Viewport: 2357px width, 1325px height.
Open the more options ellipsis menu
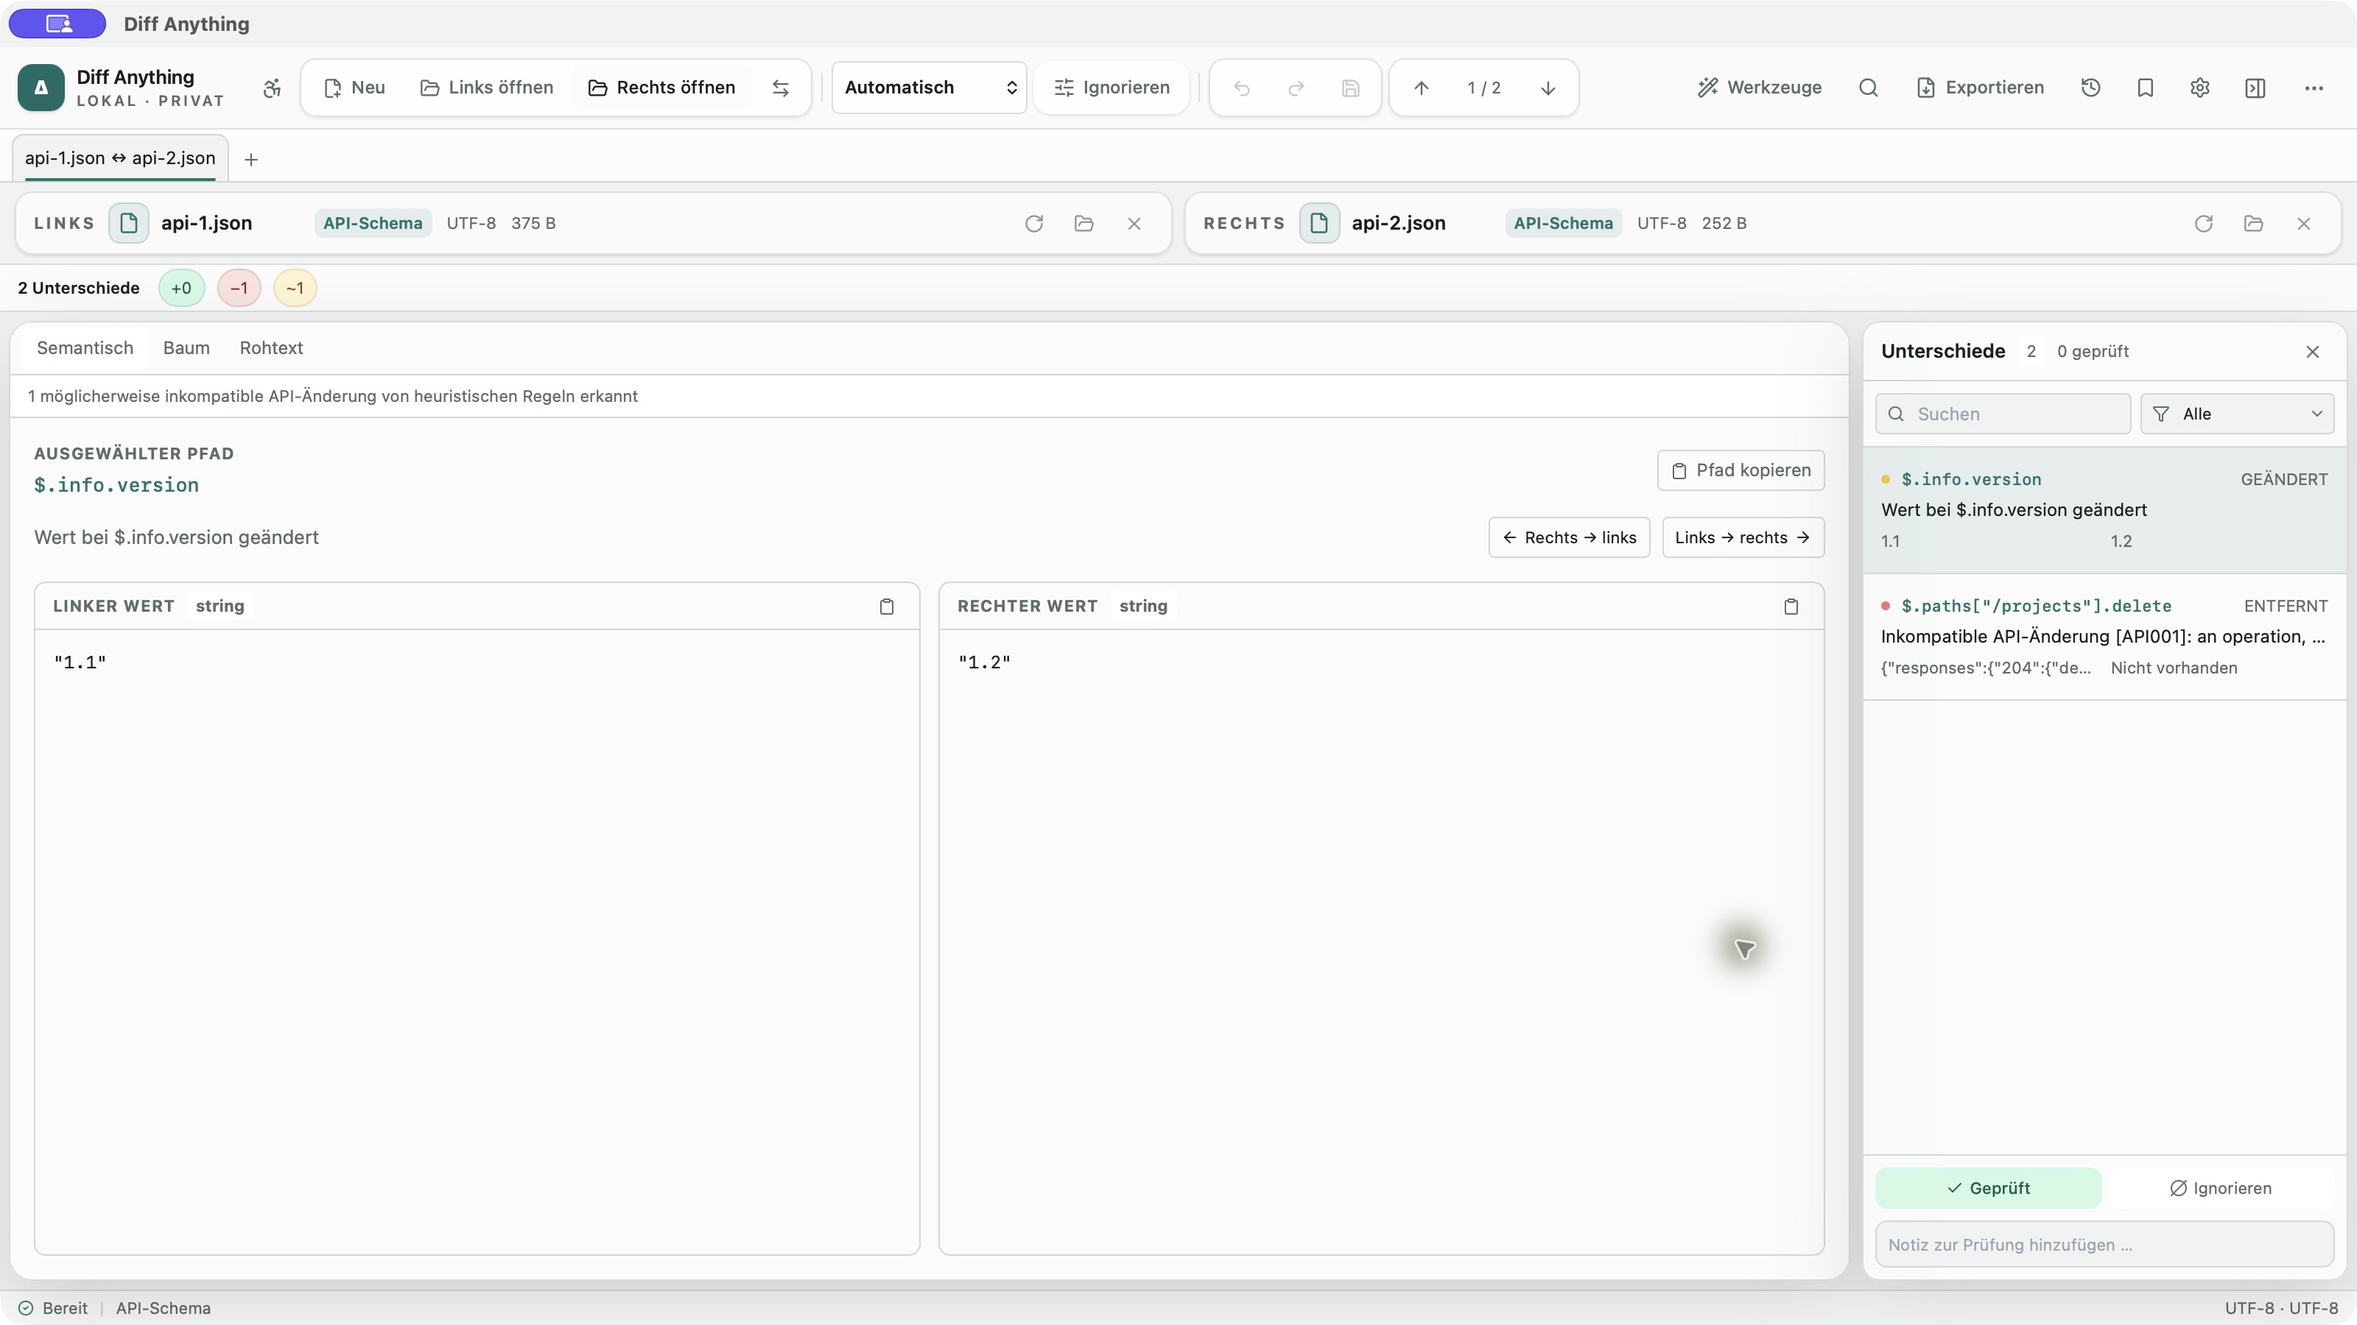2314,88
